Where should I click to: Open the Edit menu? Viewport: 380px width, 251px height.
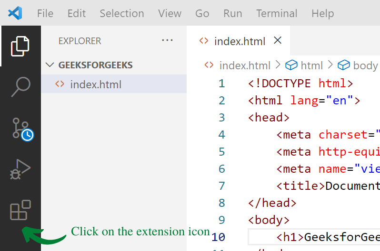click(77, 13)
